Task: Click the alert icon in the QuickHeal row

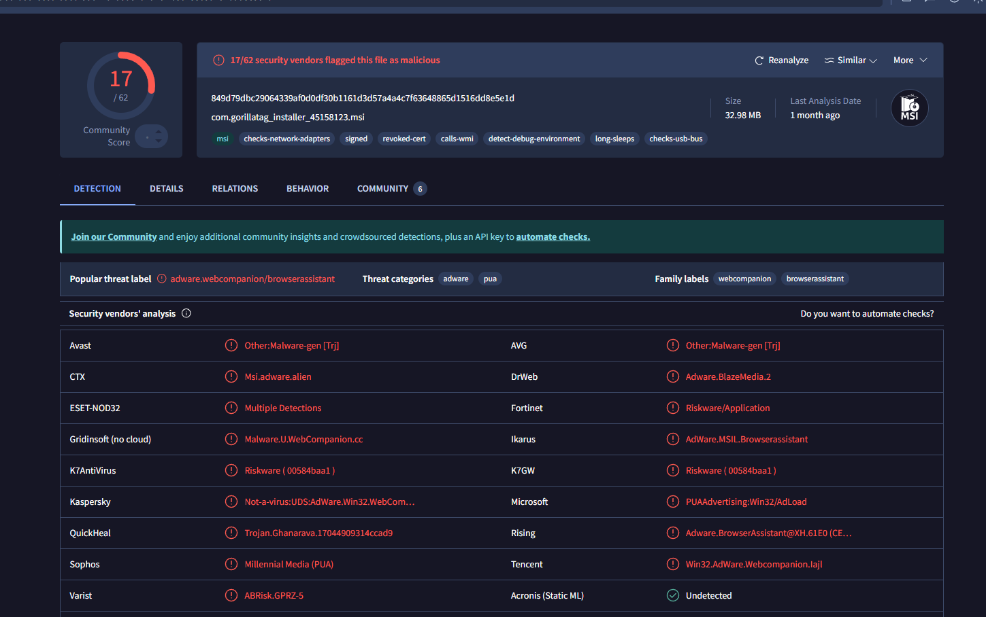Action: (x=231, y=533)
